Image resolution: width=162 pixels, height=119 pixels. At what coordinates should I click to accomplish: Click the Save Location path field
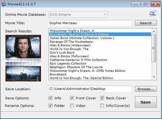[x=90, y=89]
